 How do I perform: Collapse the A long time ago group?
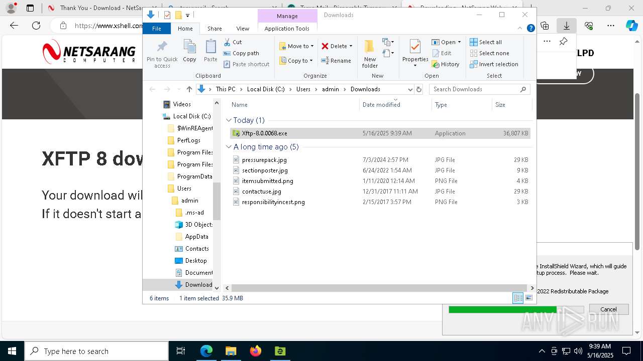click(x=229, y=147)
